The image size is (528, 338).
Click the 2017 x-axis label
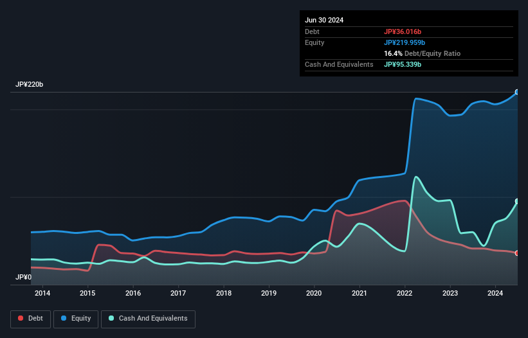(178, 293)
